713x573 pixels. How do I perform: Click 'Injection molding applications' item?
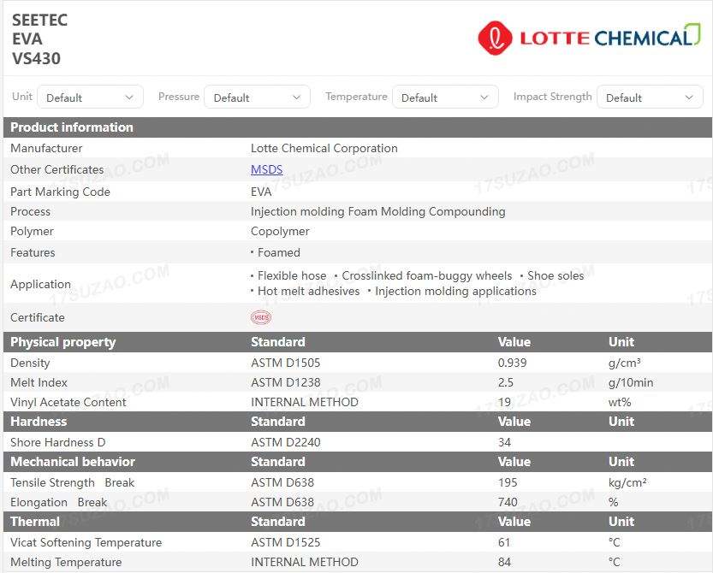click(455, 292)
